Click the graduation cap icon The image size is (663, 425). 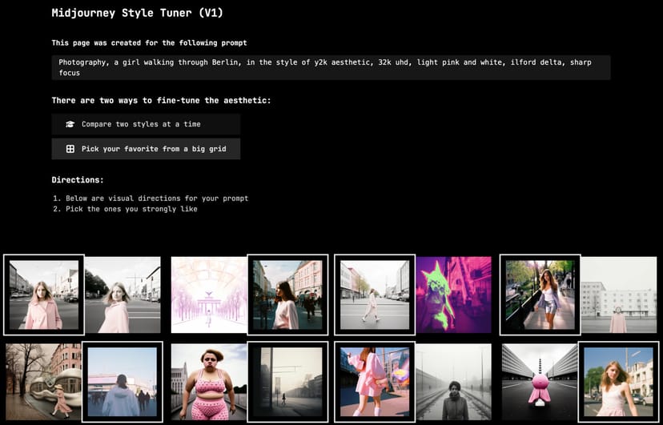tap(70, 124)
